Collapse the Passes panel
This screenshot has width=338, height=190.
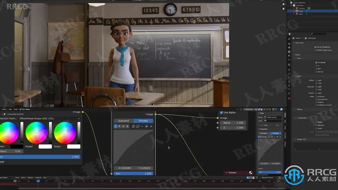[x=294, y=55]
